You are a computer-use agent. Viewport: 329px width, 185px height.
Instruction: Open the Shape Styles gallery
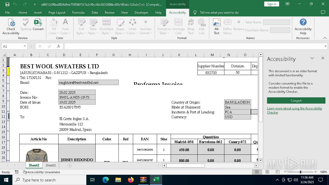point(120,26)
